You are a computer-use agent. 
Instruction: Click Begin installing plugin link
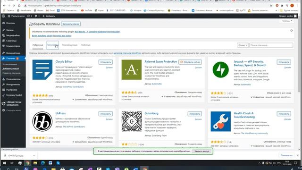(42, 36)
